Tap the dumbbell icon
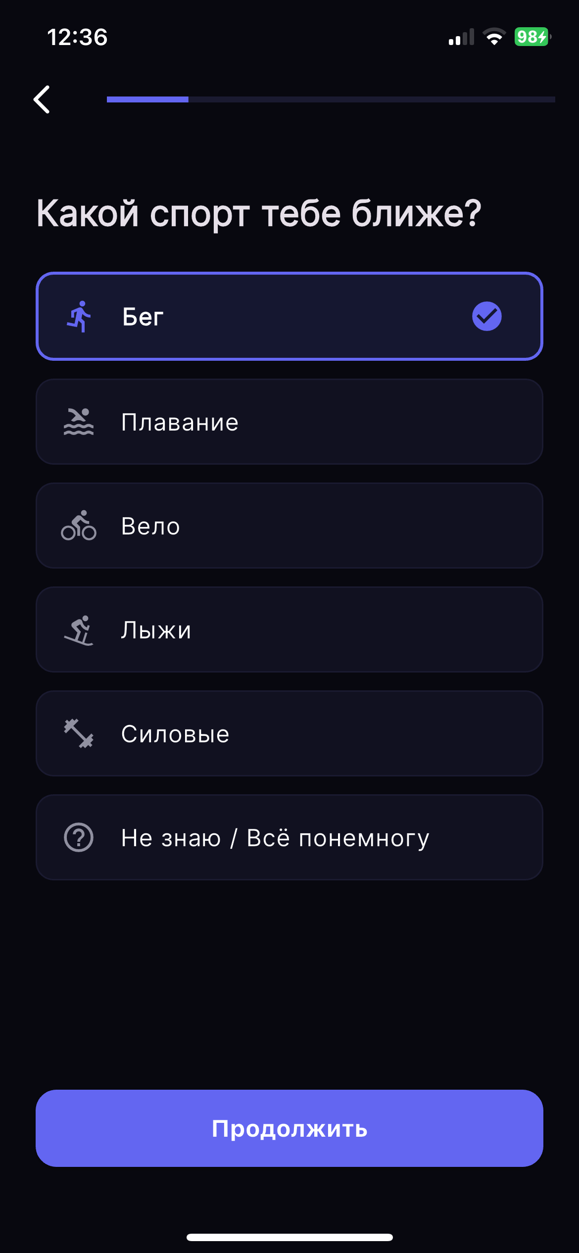Image resolution: width=579 pixels, height=1253 pixels. click(79, 733)
